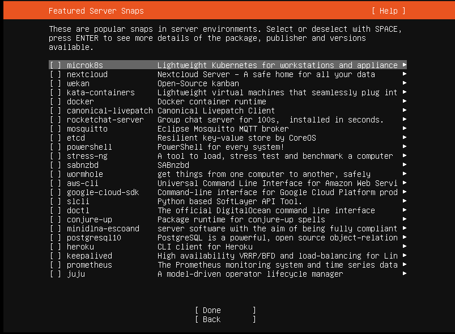Highlight the "rocketchat-server" name
Screen dimensions: 455x334
(105, 120)
